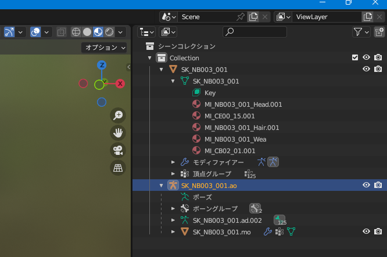Screen dimensions: 387x257
Task: Open the ViewLayer browse dropdown
Action: 283,17
